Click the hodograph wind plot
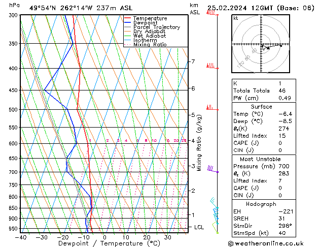Image resolution: width=319 pixels, height=247 pixels. point(261,44)
